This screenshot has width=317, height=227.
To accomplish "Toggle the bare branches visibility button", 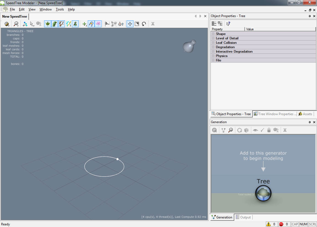I will coord(61,24).
